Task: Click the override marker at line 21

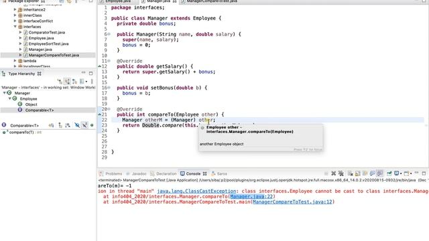Action: (100, 114)
